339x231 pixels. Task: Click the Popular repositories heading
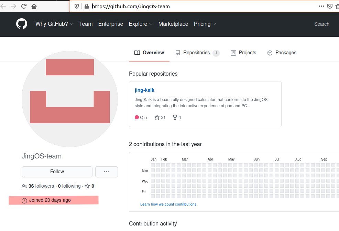(x=153, y=74)
